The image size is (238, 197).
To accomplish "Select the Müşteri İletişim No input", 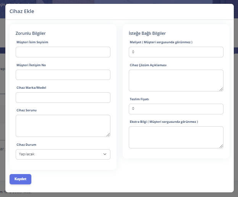I will 63,75.
